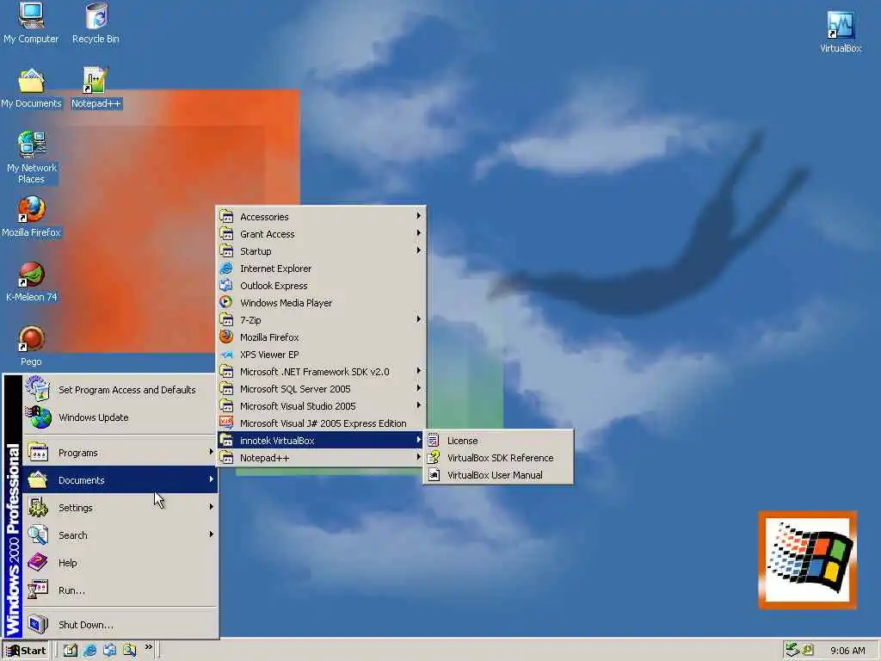The height and width of the screenshot is (661, 881).
Task: Expand the Programs submenu arrow
Action: point(211,452)
